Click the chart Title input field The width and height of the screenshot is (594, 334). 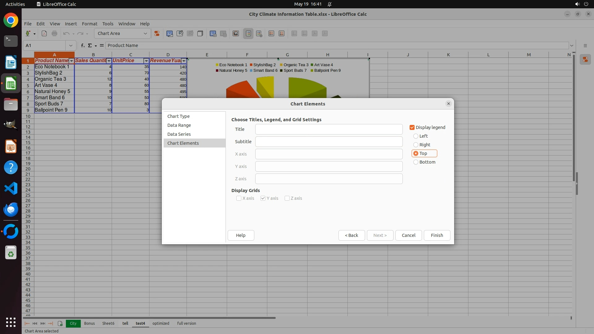point(329,129)
